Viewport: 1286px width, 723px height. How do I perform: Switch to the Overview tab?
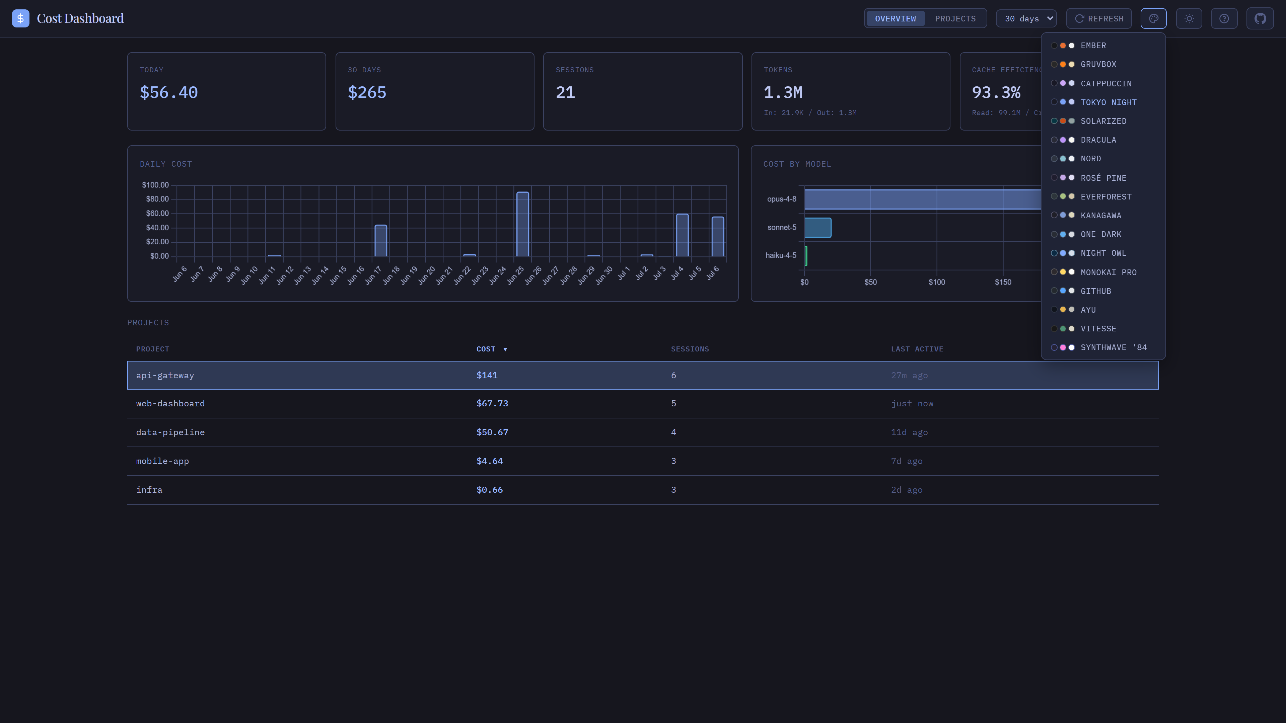895,18
